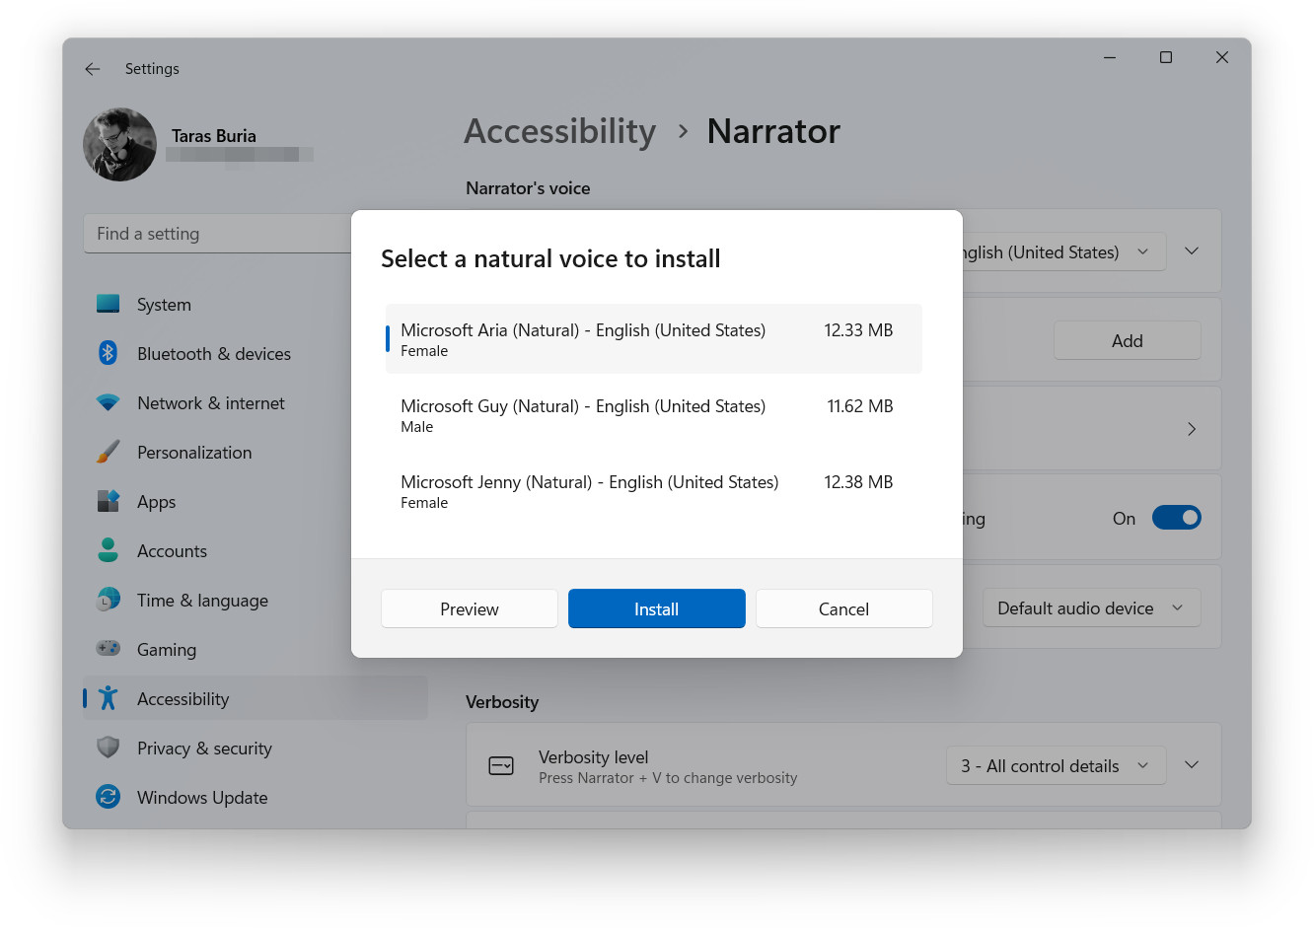Screen dimensions: 1314x928
Task: Select the System sidebar icon
Action: tap(110, 304)
